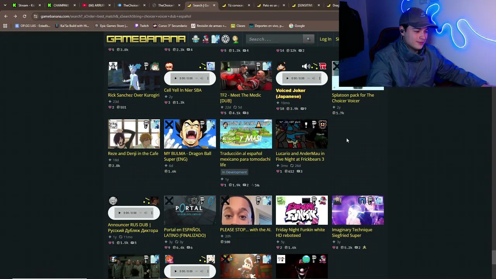The image size is (496, 279).
Task: Open the Google bookmark
Action: [x=297, y=26]
